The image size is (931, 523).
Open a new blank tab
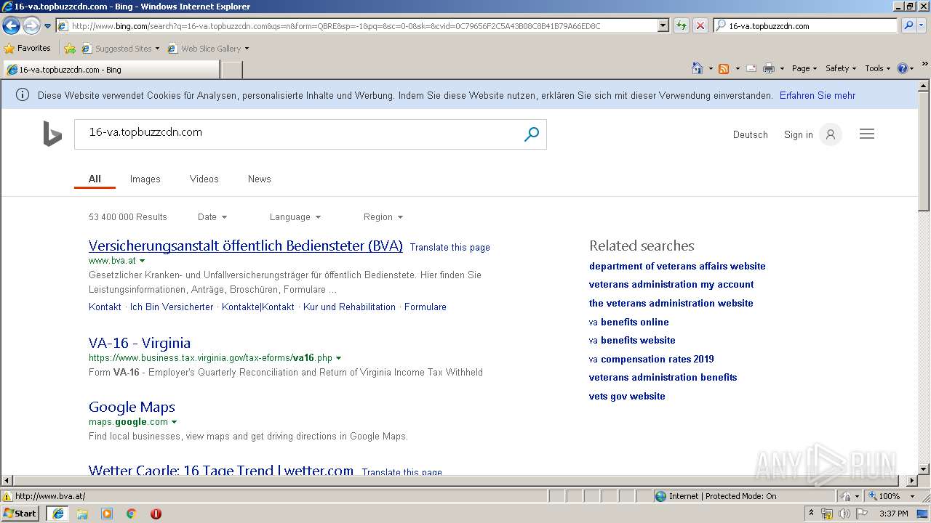231,70
